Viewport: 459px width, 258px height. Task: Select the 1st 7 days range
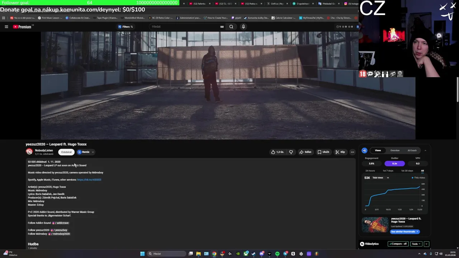click(388, 171)
